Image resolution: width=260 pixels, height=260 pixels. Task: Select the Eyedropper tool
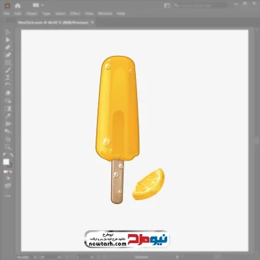(8, 116)
